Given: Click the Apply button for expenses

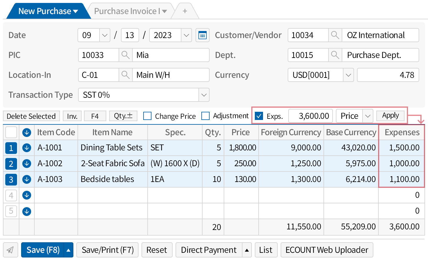Looking at the screenshot, I should click(x=390, y=115).
